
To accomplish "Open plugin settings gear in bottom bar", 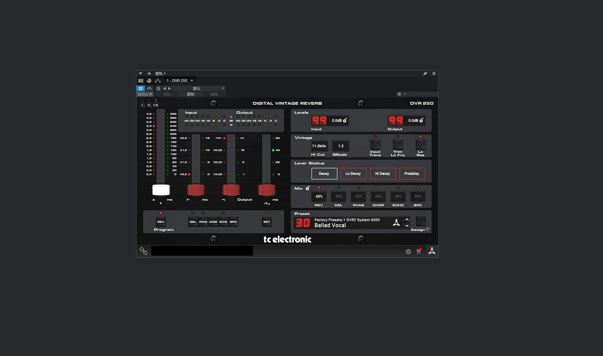I will tap(408, 252).
